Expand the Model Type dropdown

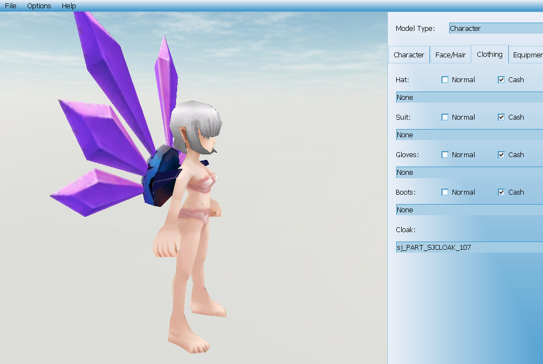click(x=496, y=28)
